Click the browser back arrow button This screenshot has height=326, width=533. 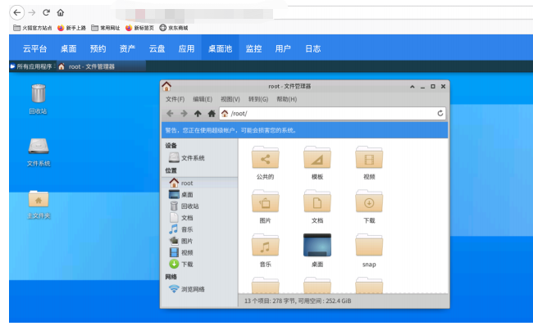point(17,13)
